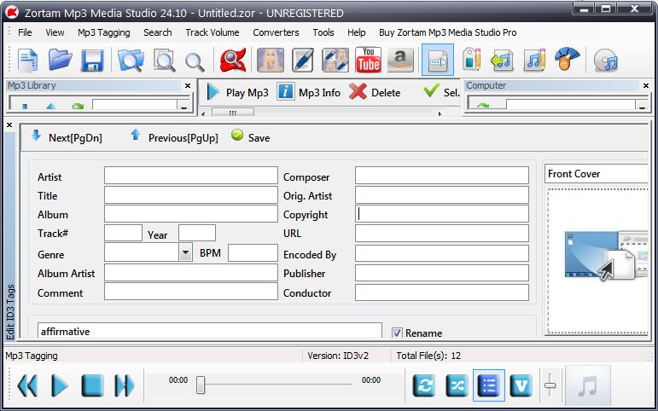Toggle the highlighted ID3 tag editor icon
This screenshot has height=411, width=658.
(x=437, y=61)
